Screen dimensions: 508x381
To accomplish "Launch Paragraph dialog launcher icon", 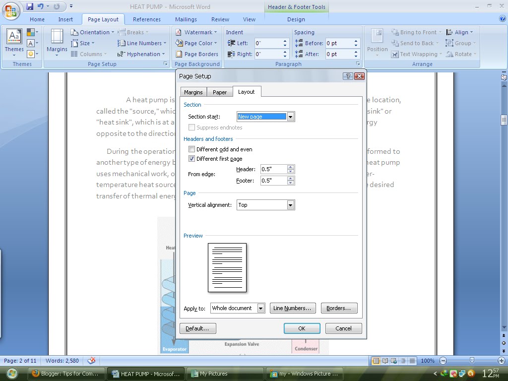I will [x=358, y=64].
